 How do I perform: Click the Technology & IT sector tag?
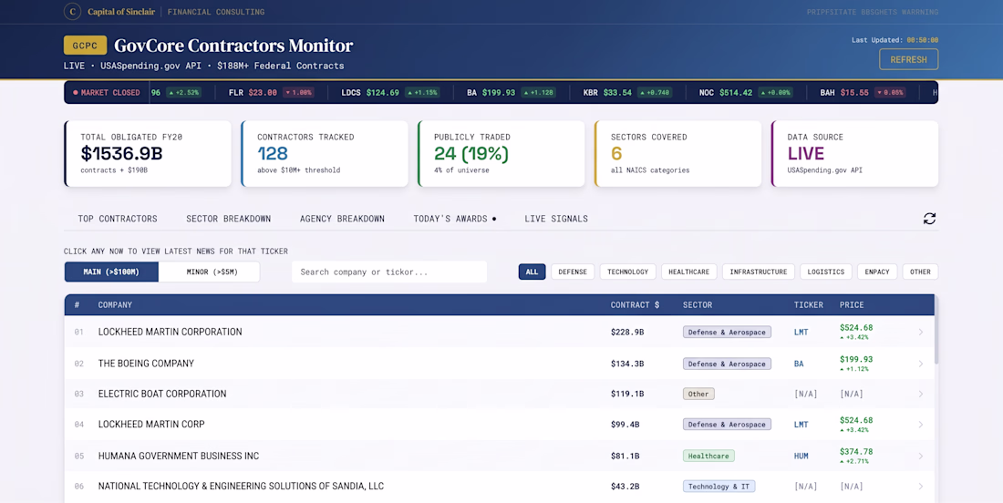pos(719,487)
